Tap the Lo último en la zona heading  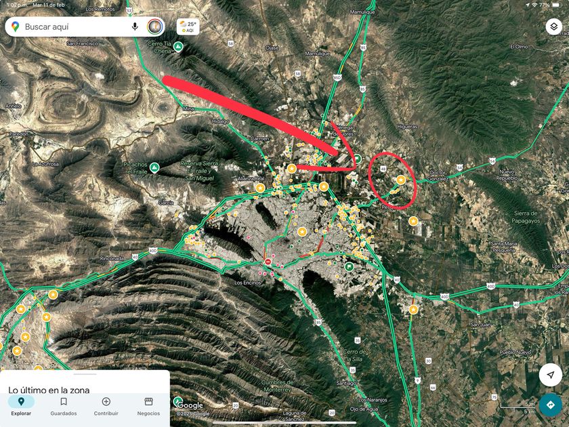49,390
